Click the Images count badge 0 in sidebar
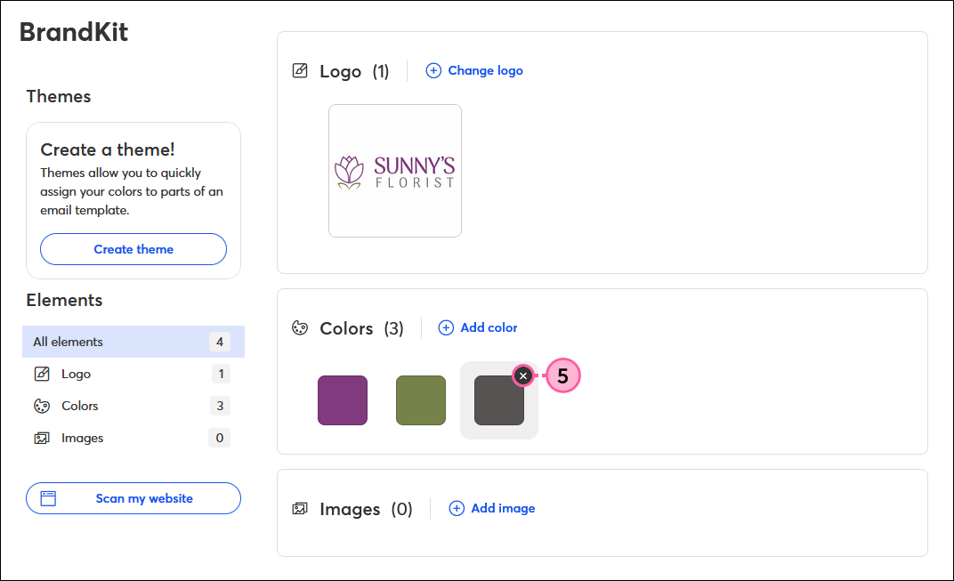Viewport: 954px width, 581px height. coord(220,438)
